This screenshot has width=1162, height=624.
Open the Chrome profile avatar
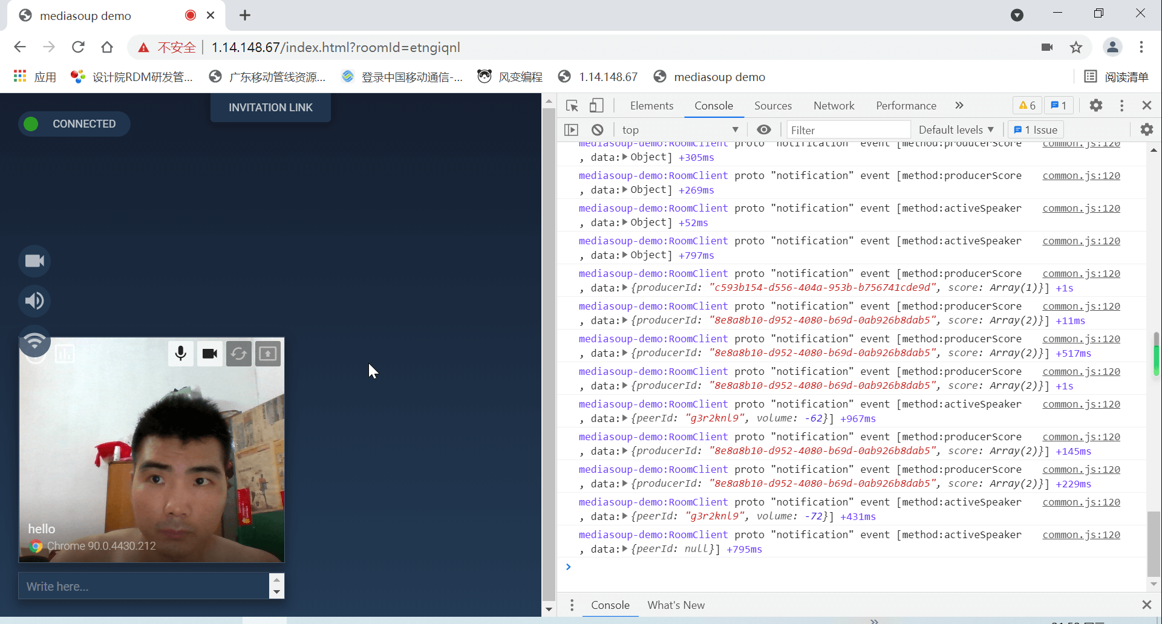point(1113,47)
